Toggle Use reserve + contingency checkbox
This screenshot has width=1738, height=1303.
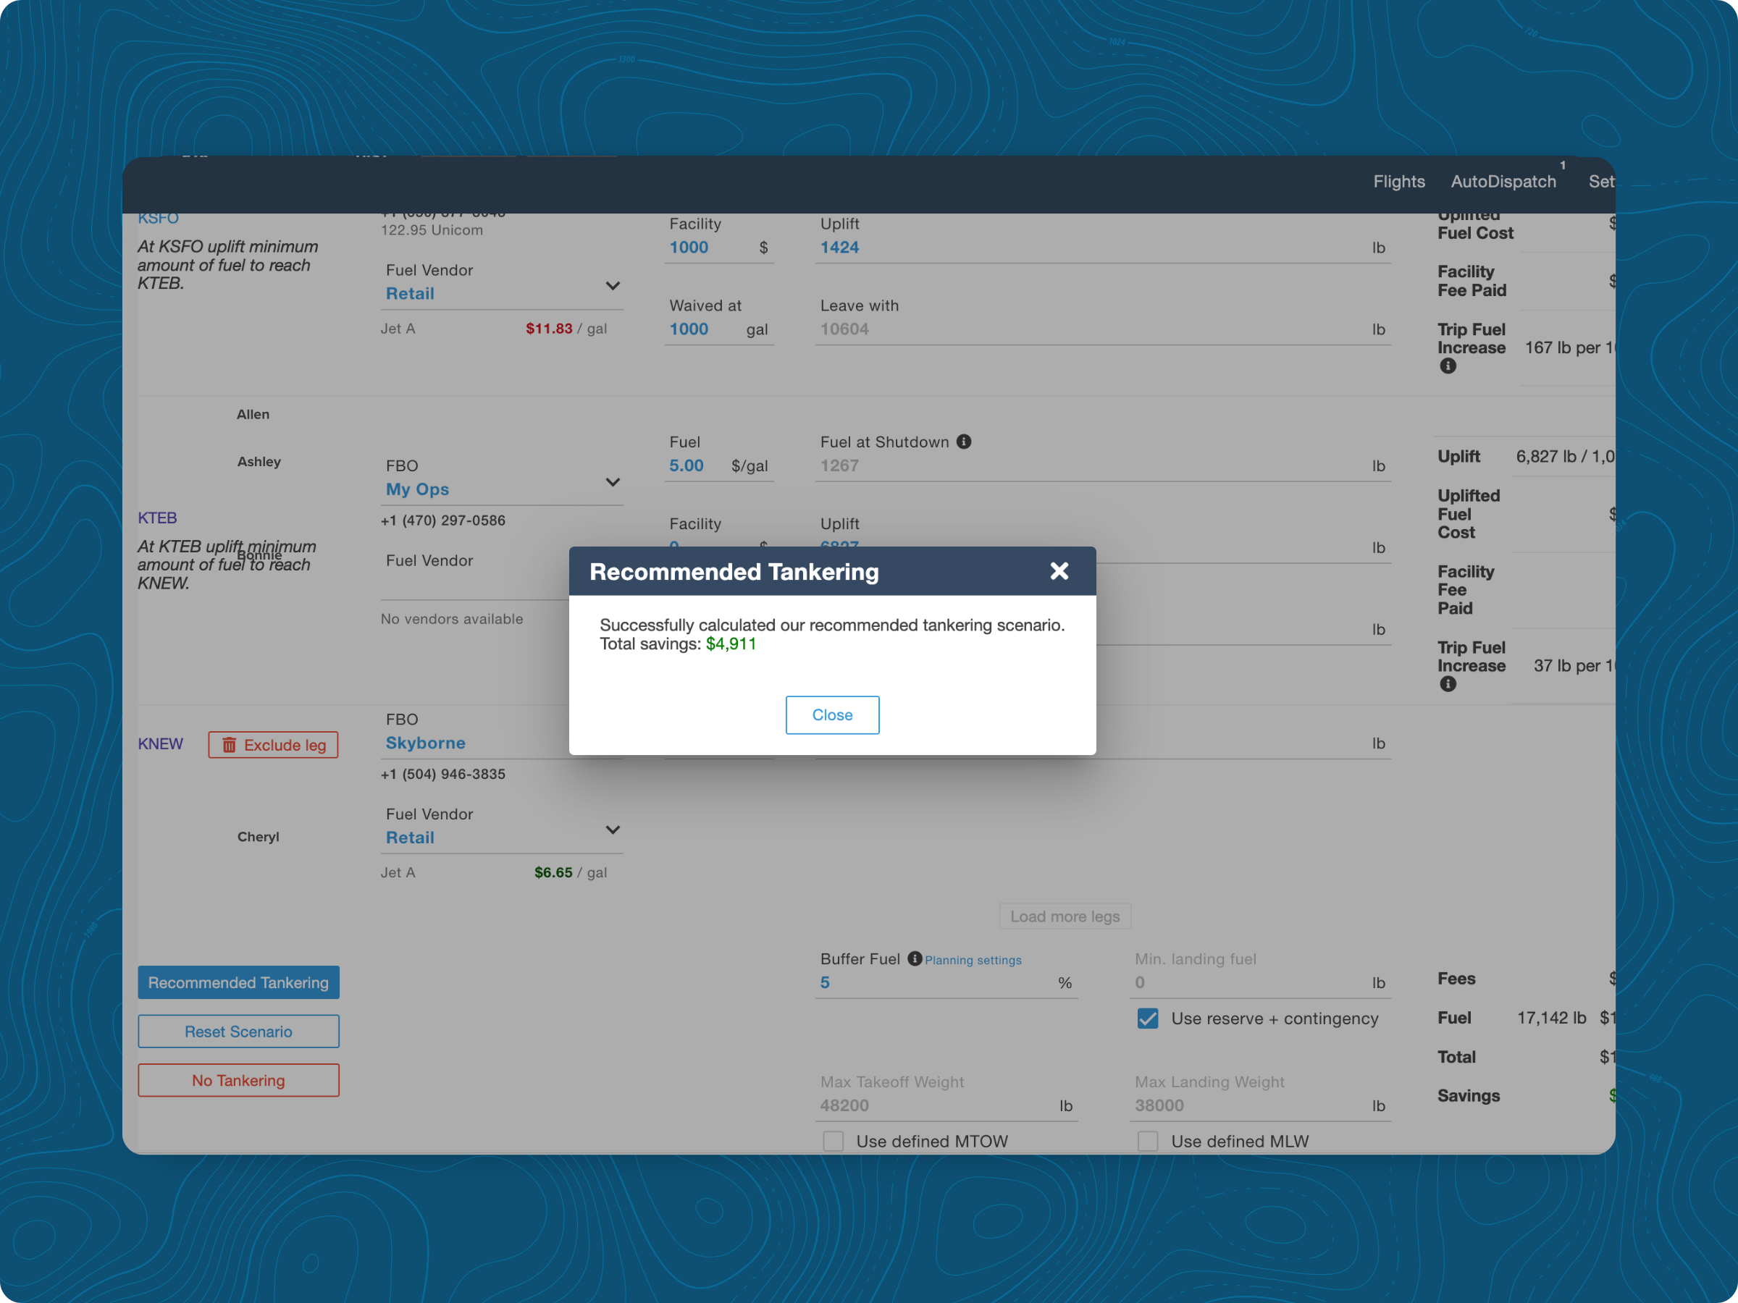[x=1147, y=1019]
